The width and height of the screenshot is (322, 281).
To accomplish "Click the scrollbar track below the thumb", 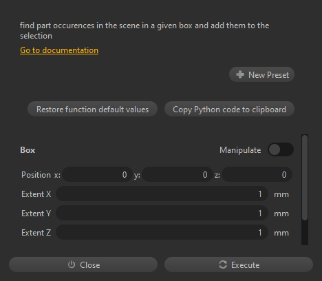I will [305, 233].
